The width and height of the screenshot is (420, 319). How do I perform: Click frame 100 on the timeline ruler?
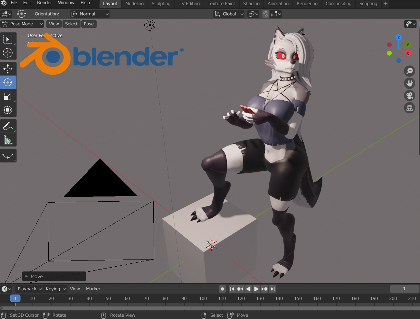coord(203,298)
